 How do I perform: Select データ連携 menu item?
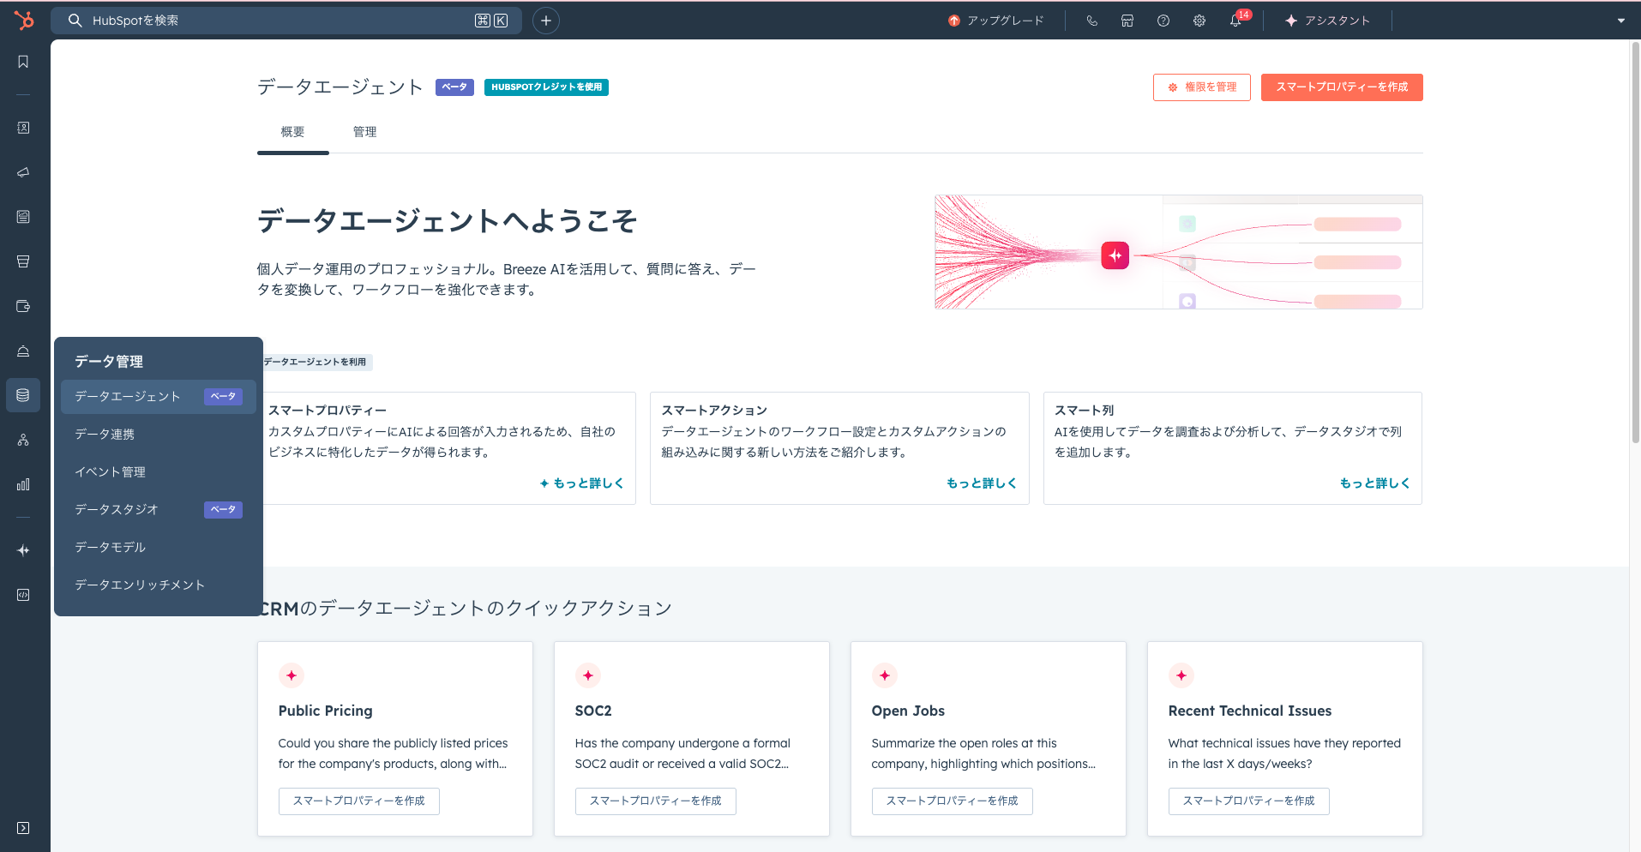[x=105, y=434]
